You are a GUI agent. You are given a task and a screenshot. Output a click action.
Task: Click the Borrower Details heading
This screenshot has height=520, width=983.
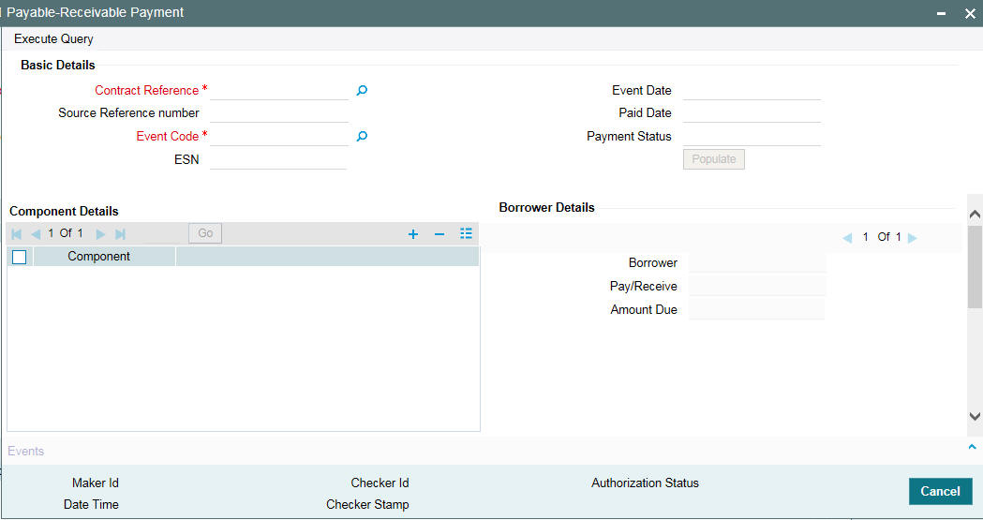(546, 207)
